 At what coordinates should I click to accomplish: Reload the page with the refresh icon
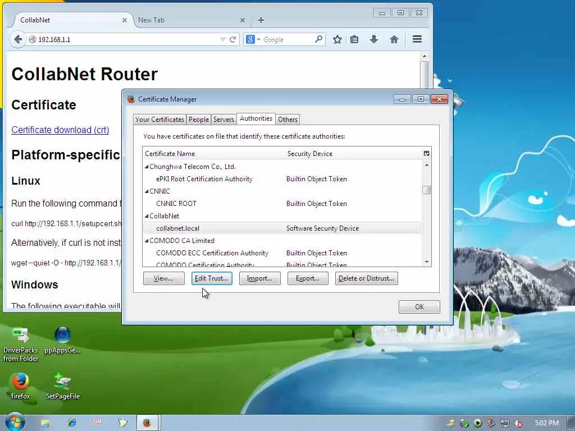coord(232,39)
